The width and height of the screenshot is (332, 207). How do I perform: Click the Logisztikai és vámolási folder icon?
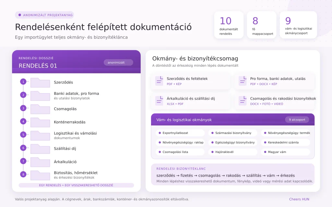[x=40, y=136]
